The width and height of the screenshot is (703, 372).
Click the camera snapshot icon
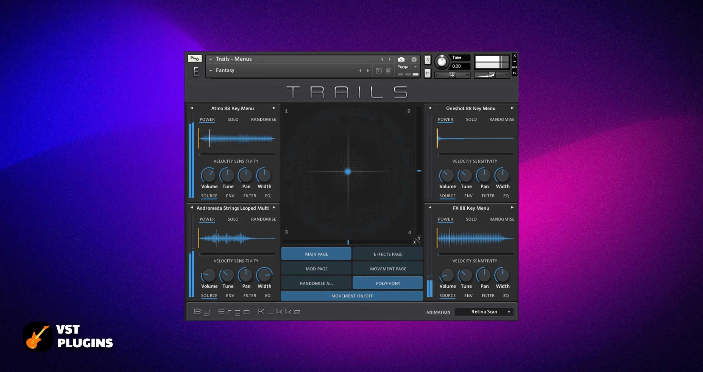pyautogui.click(x=401, y=59)
